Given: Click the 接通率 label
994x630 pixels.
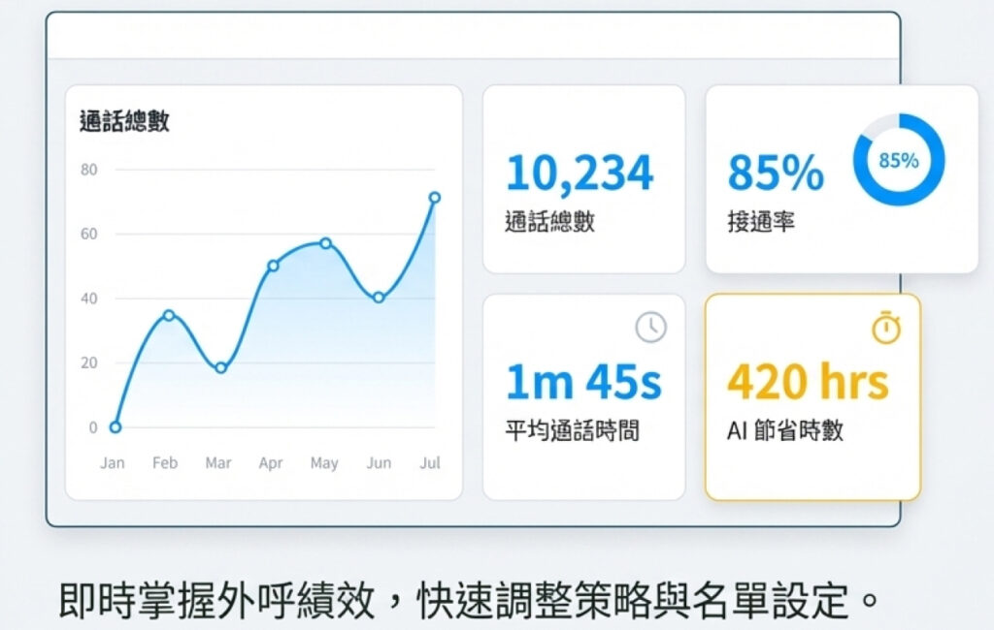Looking at the screenshot, I should (x=761, y=222).
